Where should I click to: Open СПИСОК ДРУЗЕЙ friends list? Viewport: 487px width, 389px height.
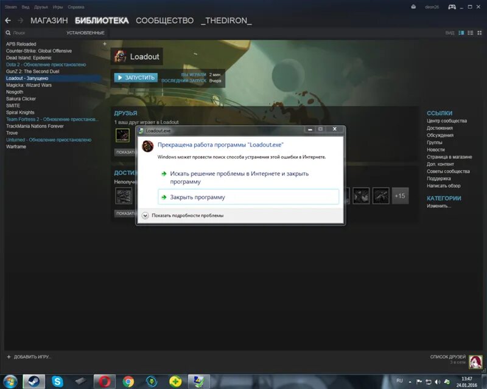click(x=448, y=357)
